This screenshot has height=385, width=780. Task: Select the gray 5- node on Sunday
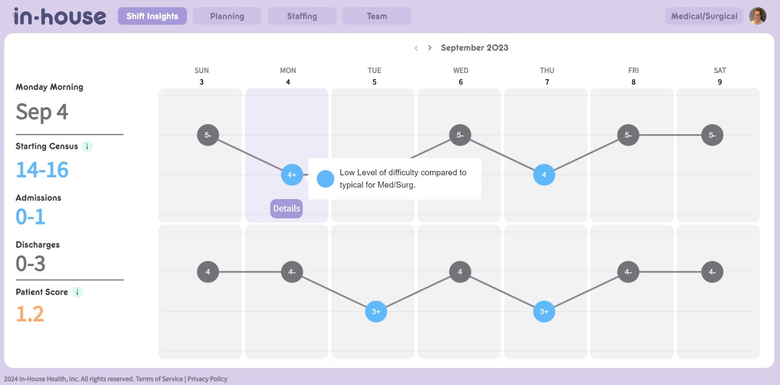[x=208, y=135]
